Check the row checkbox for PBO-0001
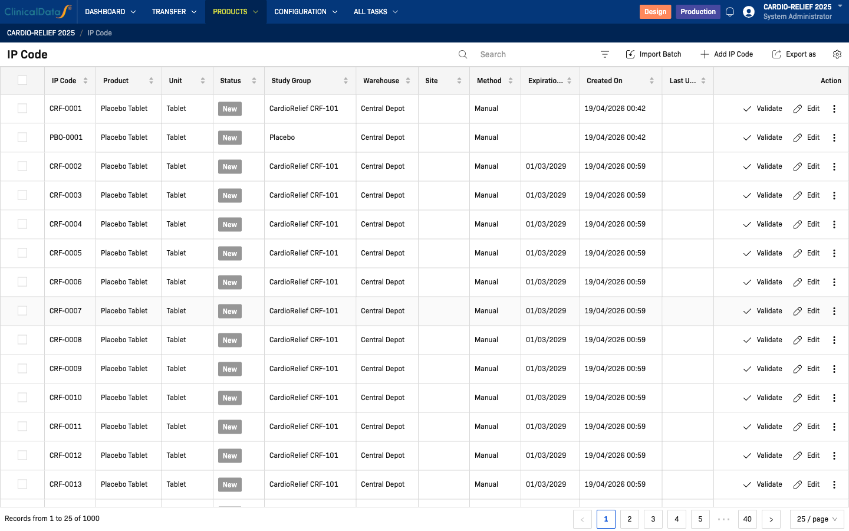 coord(22,137)
